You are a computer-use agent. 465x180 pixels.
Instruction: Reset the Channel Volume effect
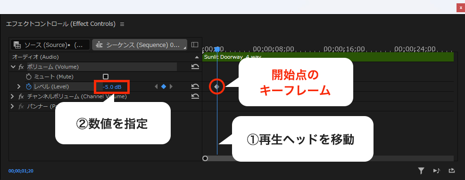(195, 96)
